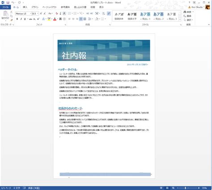Apply the yellow text highlight color

[x=49, y=19]
